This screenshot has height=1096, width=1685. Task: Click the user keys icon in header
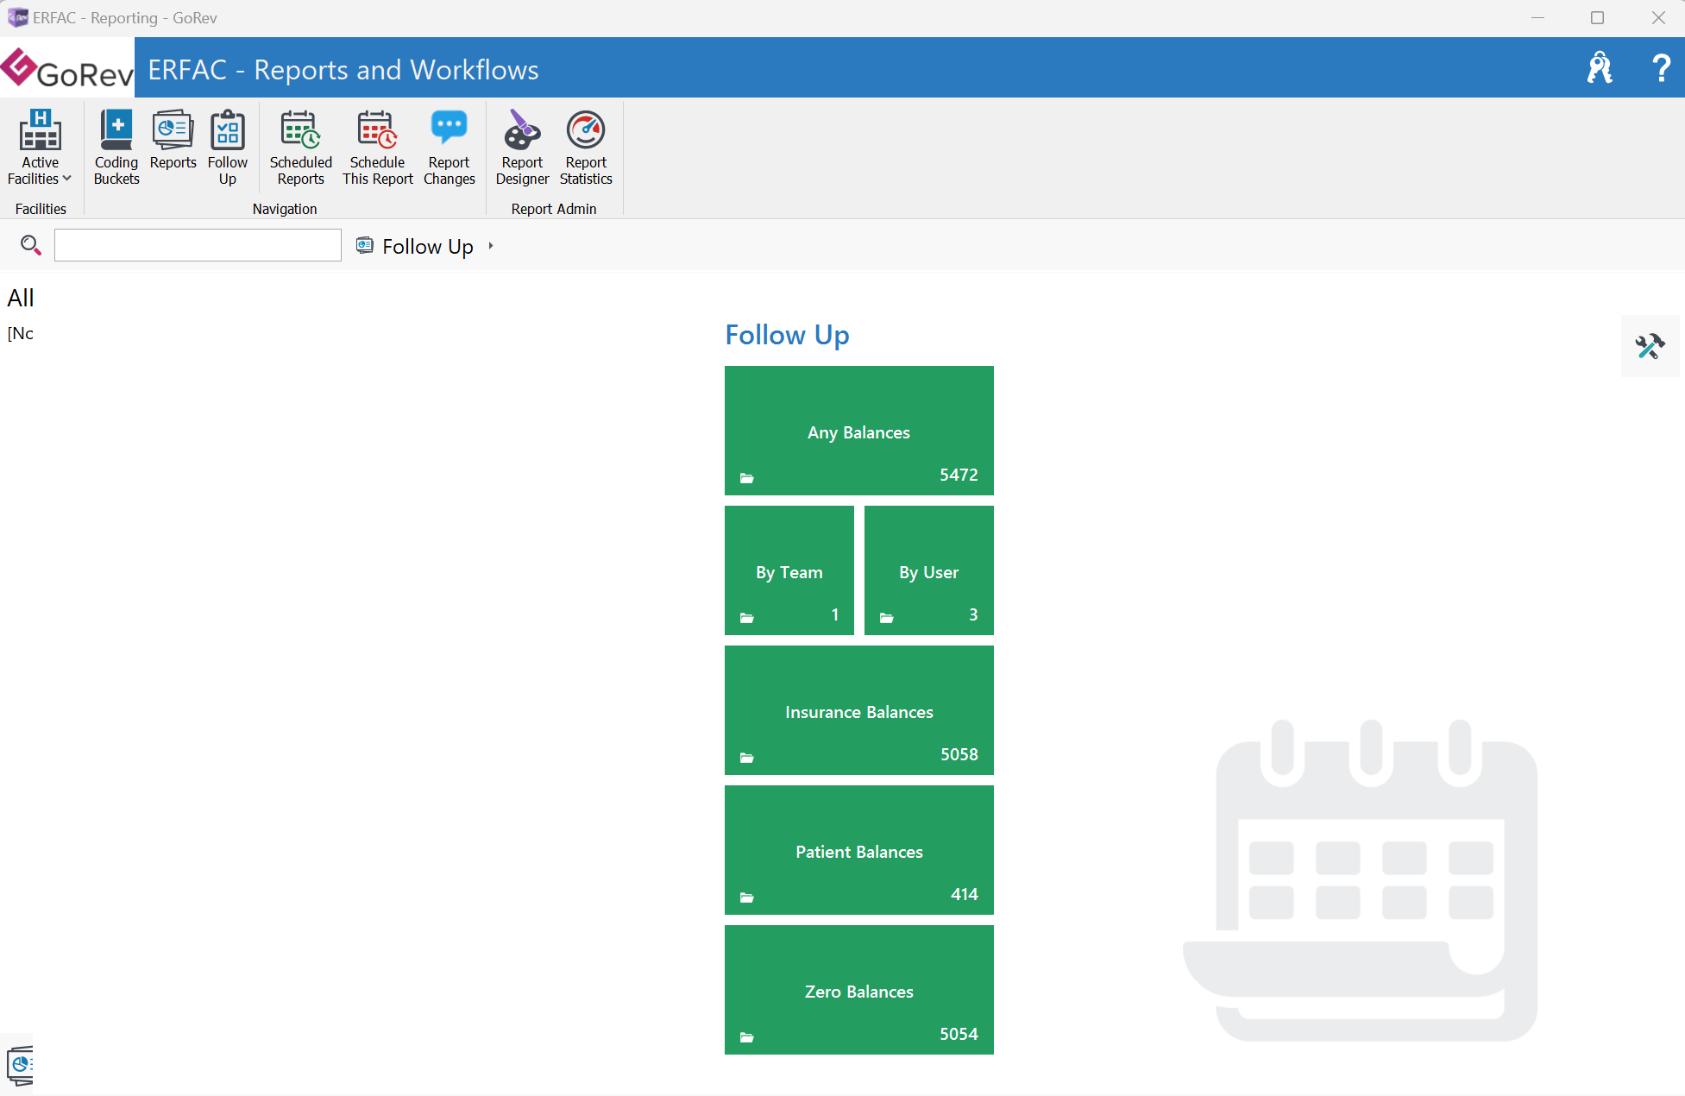[1600, 67]
